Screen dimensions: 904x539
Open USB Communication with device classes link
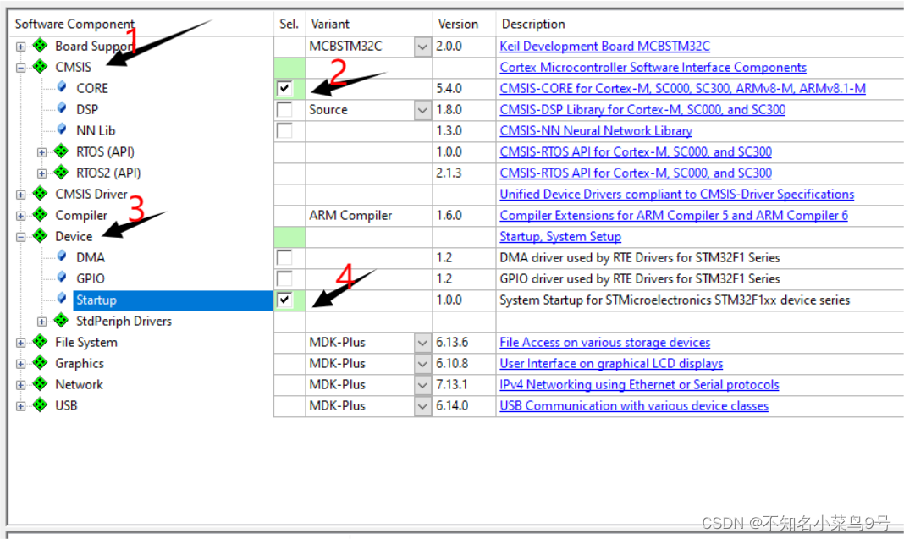[x=634, y=406]
